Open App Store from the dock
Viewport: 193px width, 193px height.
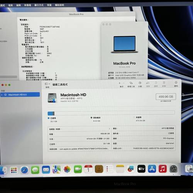[x=152, y=169]
